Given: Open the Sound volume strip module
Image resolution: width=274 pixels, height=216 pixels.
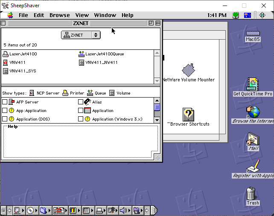Looking at the screenshot, I should [x=125, y=210].
